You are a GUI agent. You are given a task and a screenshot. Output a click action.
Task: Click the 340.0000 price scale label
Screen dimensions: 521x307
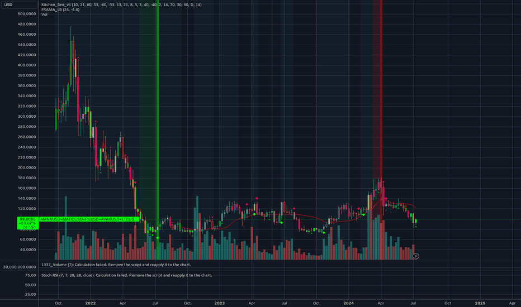[x=27, y=96]
